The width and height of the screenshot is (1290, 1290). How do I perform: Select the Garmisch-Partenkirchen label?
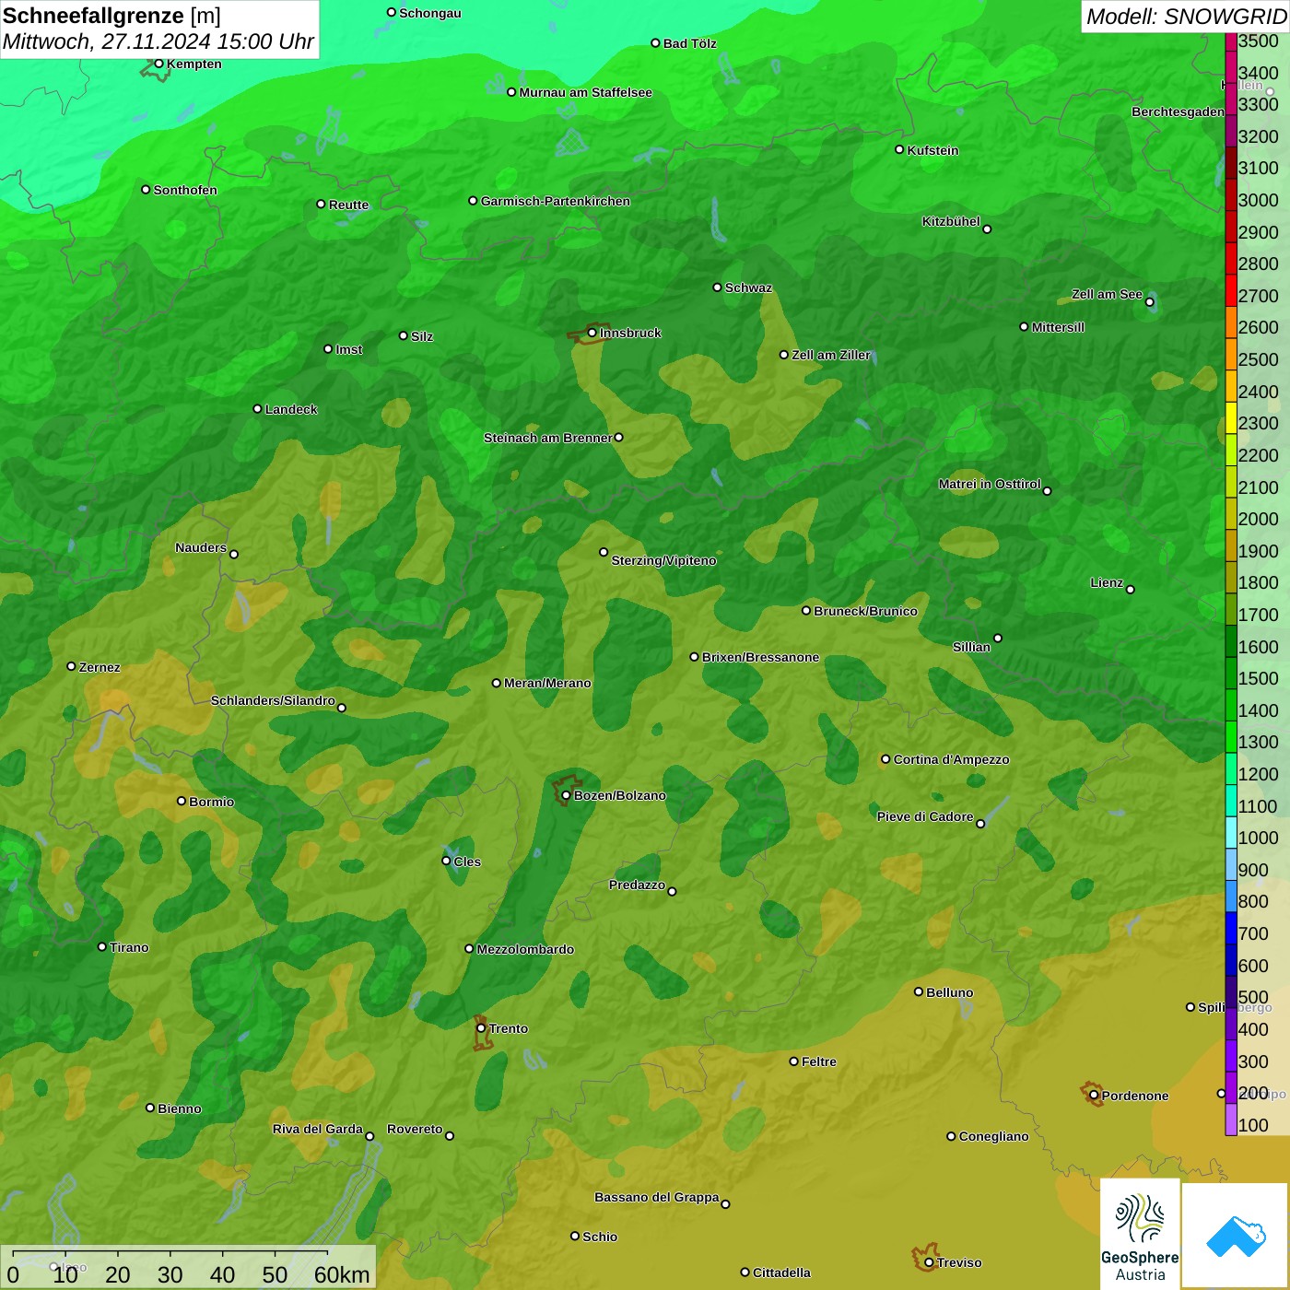click(556, 201)
